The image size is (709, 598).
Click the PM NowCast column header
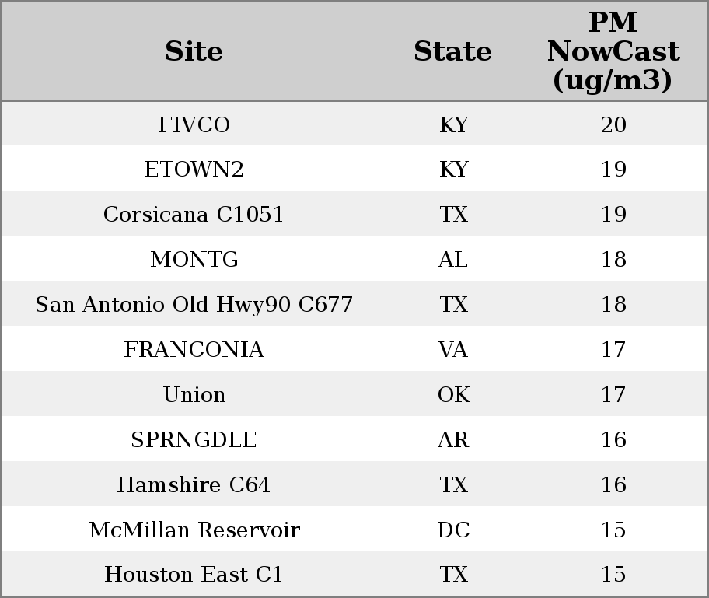pos(613,51)
